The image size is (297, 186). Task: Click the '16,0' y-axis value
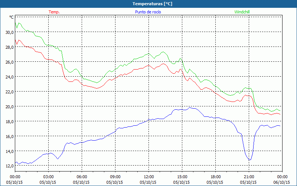[10, 137]
